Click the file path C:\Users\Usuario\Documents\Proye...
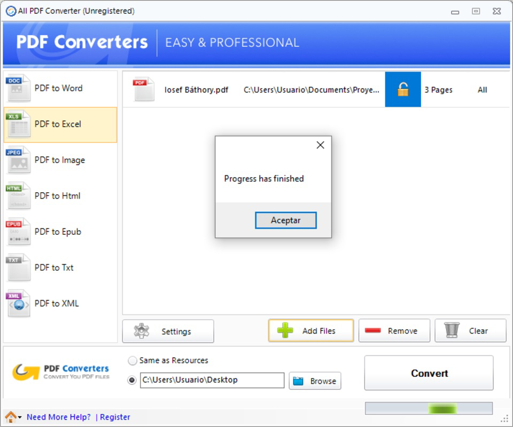 click(312, 90)
